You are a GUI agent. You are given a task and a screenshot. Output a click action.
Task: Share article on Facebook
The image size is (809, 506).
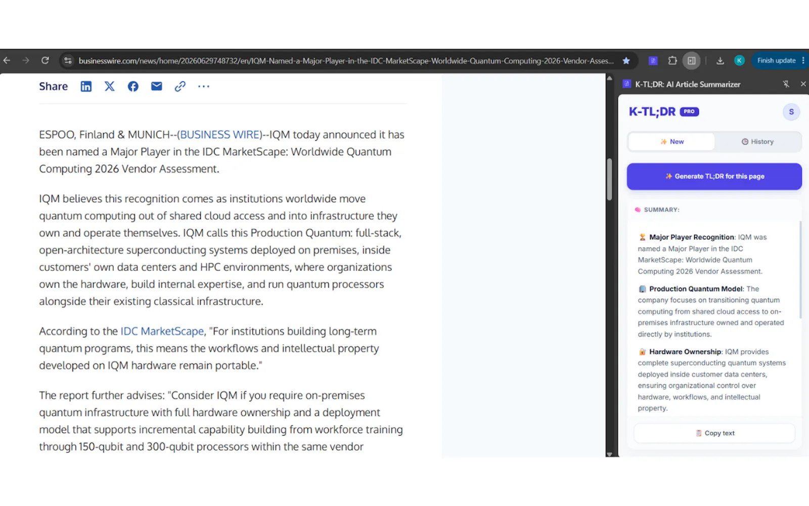pyautogui.click(x=133, y=87)
